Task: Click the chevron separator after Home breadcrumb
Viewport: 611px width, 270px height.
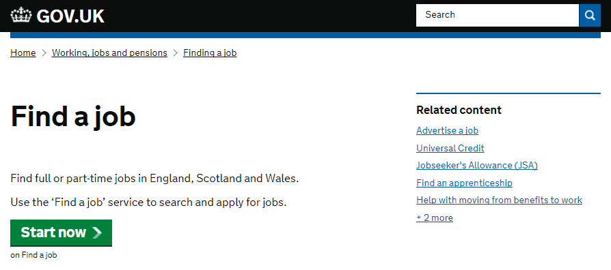Action: coord(44,52)
